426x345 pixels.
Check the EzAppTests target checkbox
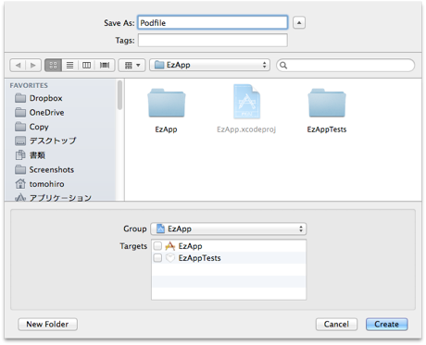click(x=157, y=258)
